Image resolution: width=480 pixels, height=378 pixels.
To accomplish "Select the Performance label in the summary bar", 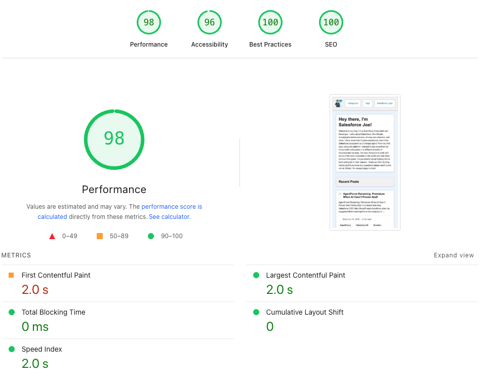I will [148, 44].
